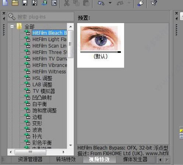
Task: Select HitFilm Three Strip plug-in
Action: point(49,52)
